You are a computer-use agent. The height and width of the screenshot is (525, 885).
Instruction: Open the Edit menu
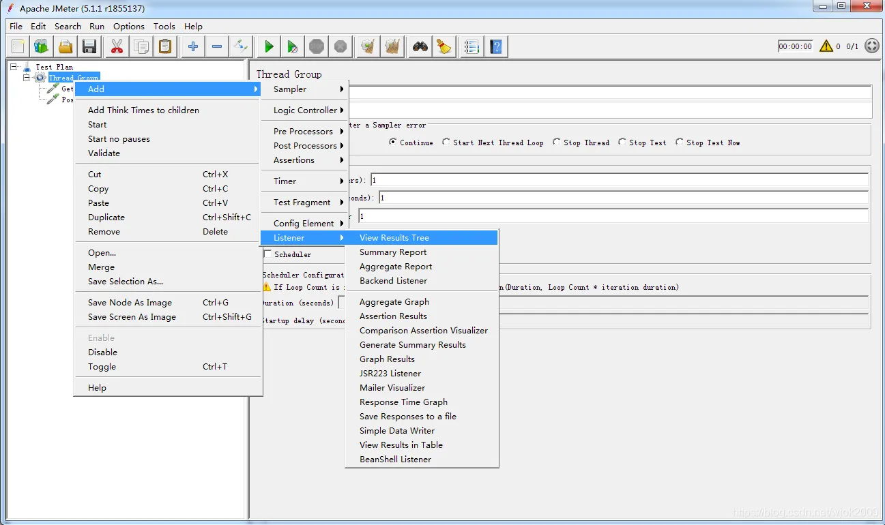[38, 26]
